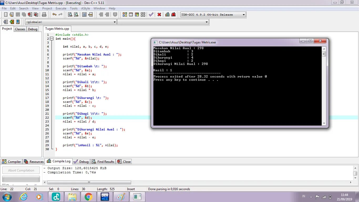Screen dimensions: 359x202
Task: Click the Compile and Run toolbar icon
Action: pos(137,14)
